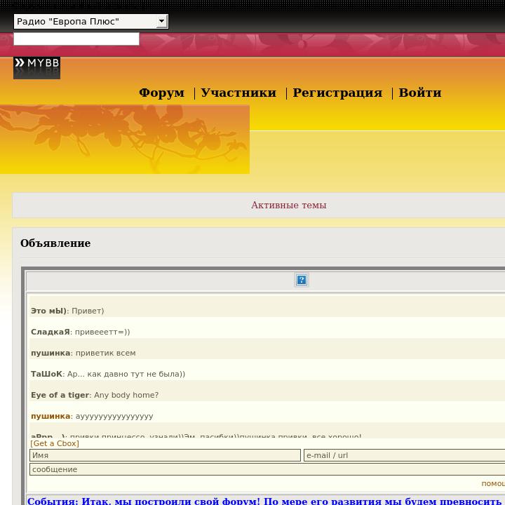Click into the сообщение message field
Screen dimensions: 505x505
(267, 469)
